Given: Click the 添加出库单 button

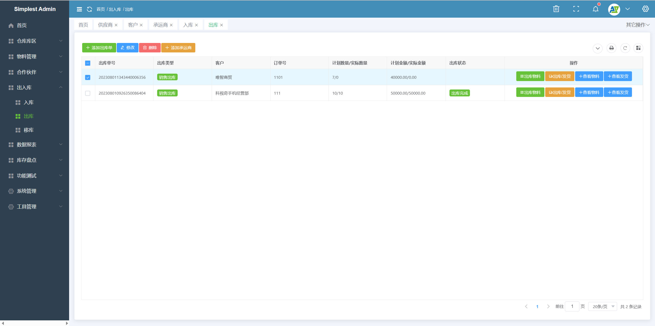Looking at the screenshot, I should 99,48.
